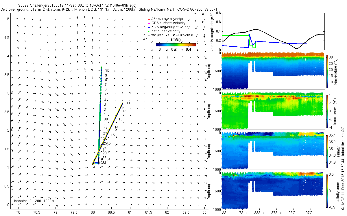Click the '4h' label near the colorbar
This screenshot has height=216, width=347.
[x=145, y=39]
